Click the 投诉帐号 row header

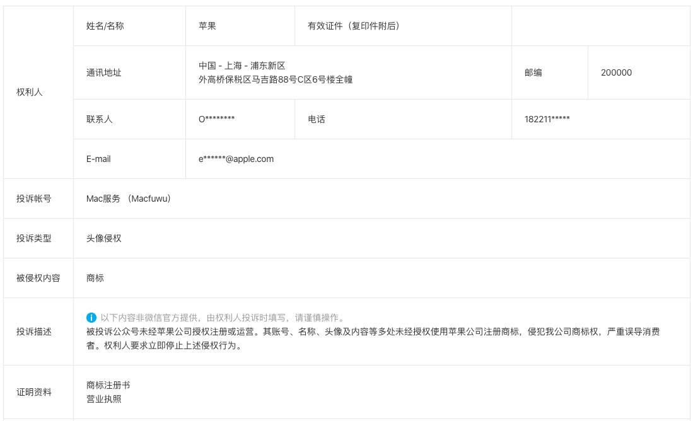click(x=34, y=199)
